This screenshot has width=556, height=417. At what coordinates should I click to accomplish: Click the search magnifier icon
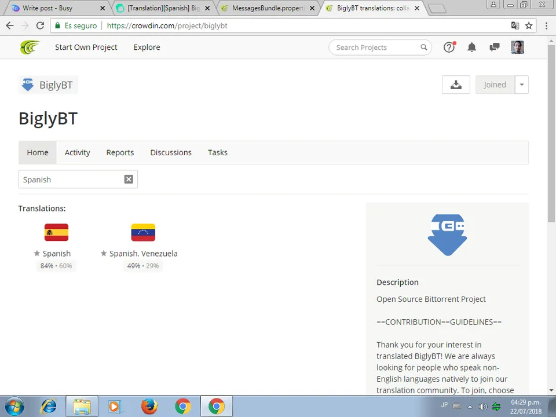(x=424, y=47)
